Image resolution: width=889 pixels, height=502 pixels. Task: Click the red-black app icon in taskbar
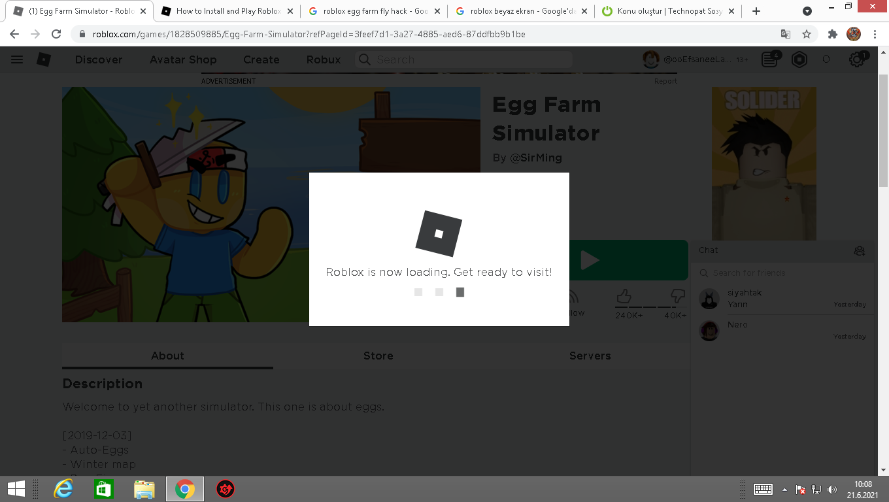226,489
